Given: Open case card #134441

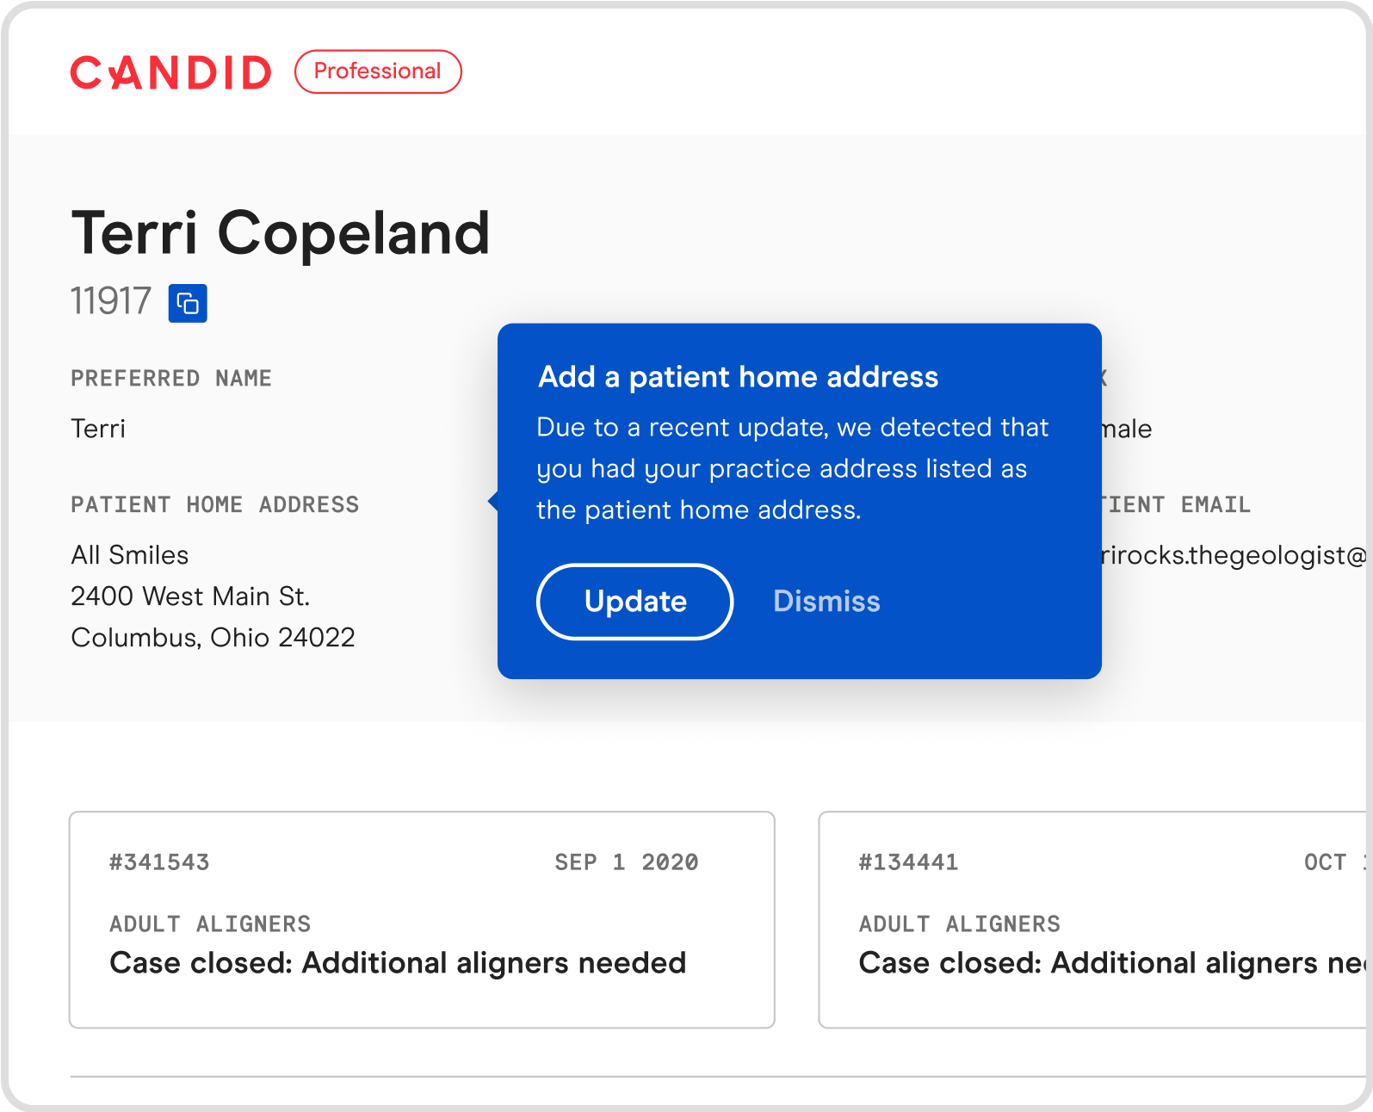Looking at the screenshot, I should pos(1092,919).
